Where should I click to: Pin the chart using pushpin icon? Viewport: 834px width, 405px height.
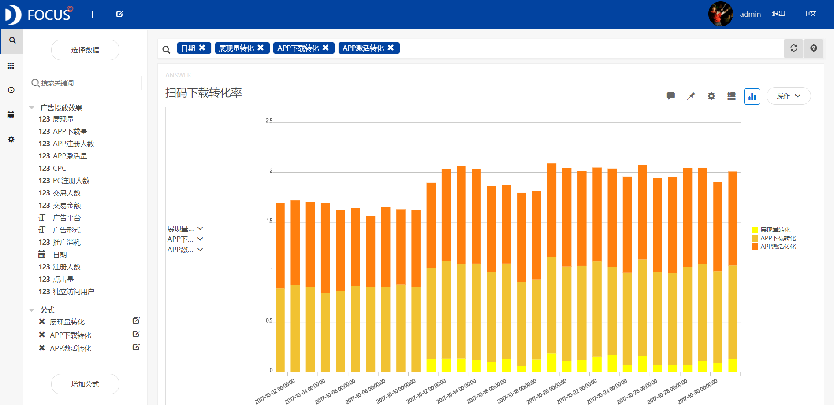(x=691, y=96)
